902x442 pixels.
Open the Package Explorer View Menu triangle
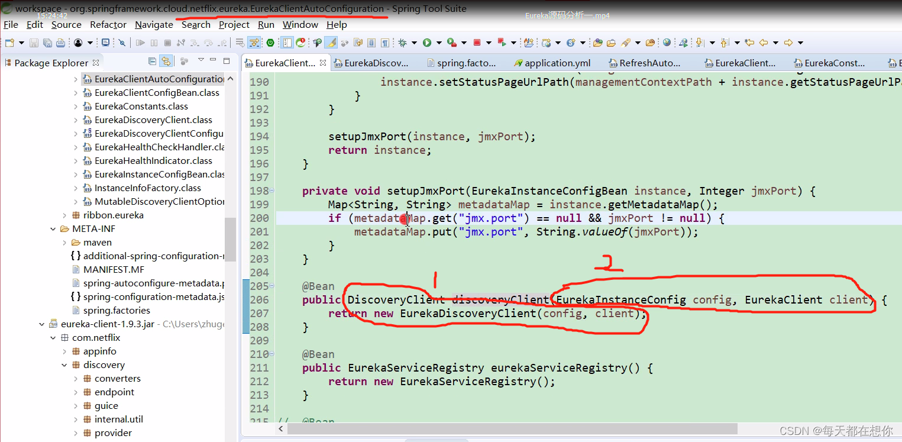[201, 60]
